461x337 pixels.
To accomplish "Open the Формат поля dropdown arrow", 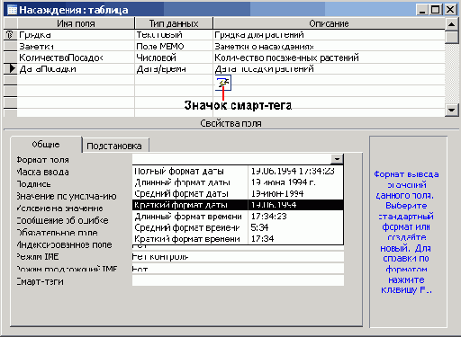I will [337, 159].
